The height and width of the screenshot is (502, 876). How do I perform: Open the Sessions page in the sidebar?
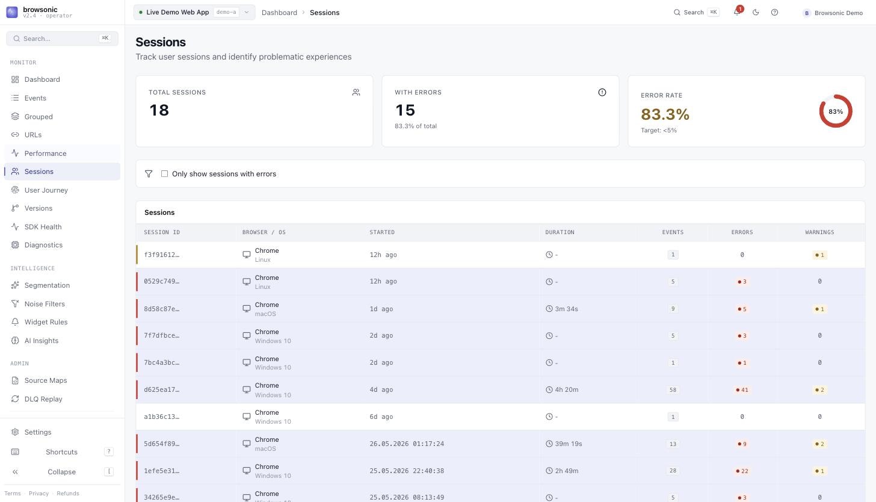click(x=62, y=172)
